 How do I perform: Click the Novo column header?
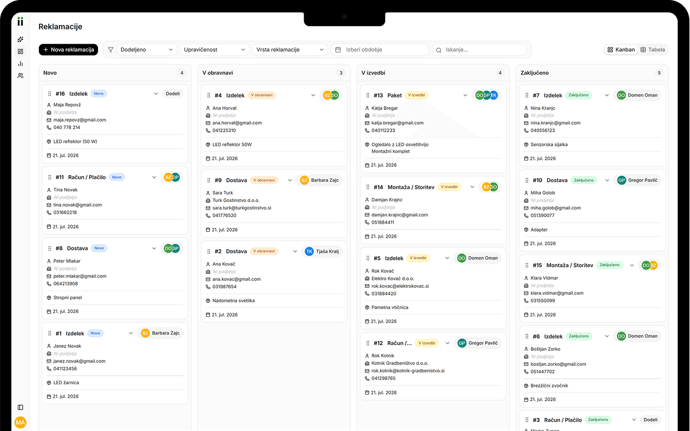[x=50, y=73]
